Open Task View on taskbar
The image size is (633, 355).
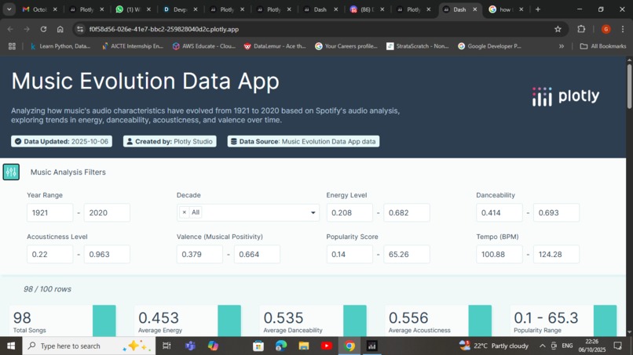pos(166,346)
